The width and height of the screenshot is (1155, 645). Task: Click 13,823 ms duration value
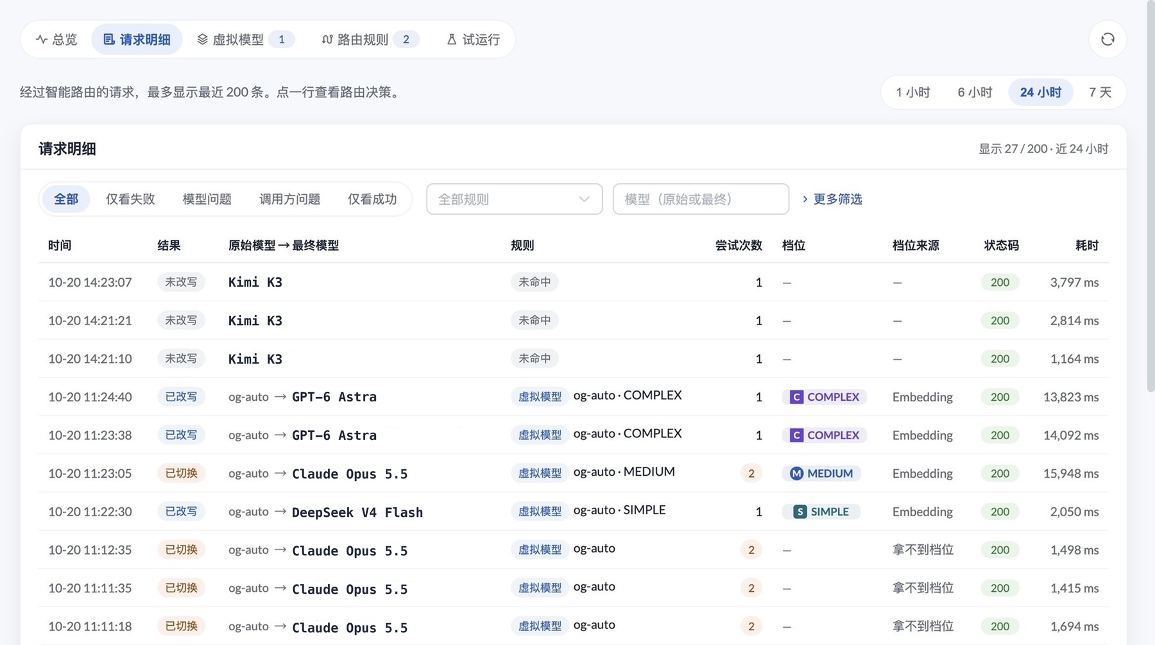point(1071,397)
